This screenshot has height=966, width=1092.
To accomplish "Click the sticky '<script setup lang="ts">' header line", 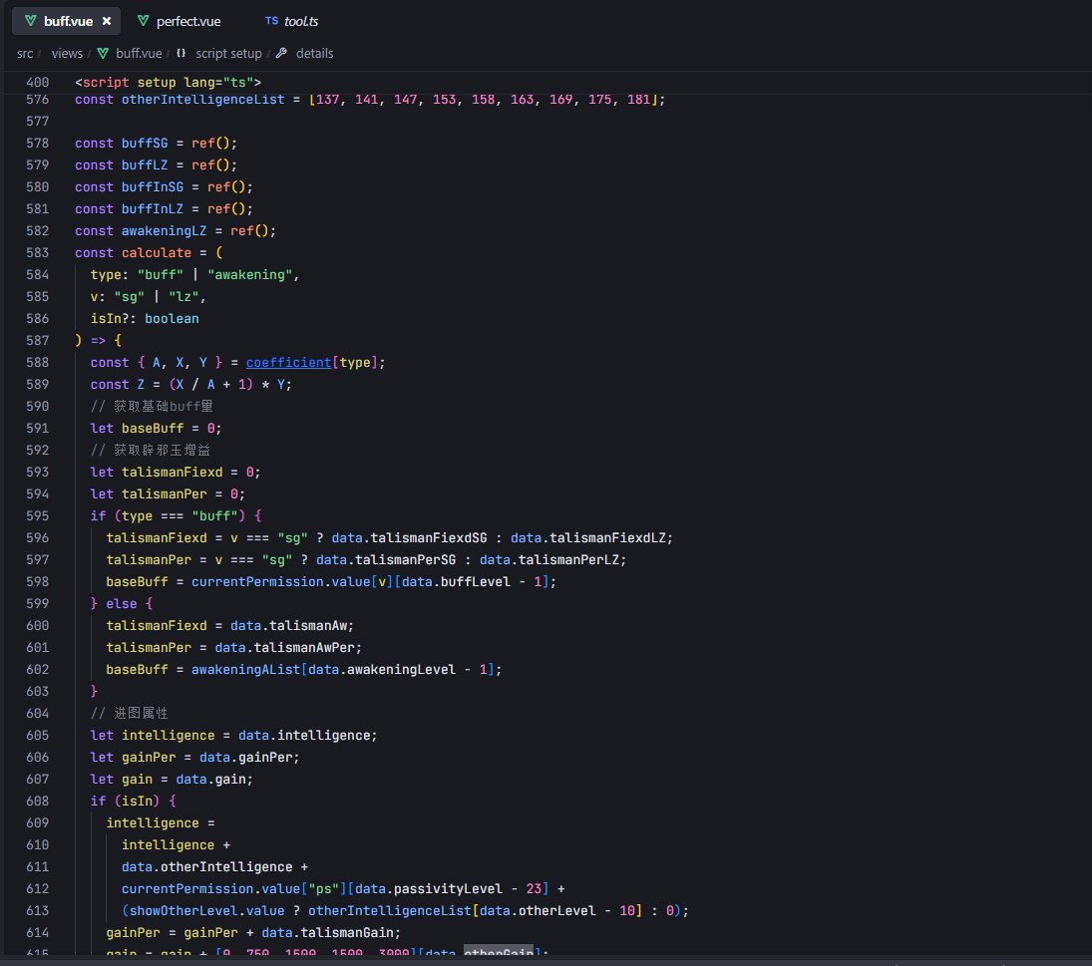I will pyautogui.click(x=168, y=82).
